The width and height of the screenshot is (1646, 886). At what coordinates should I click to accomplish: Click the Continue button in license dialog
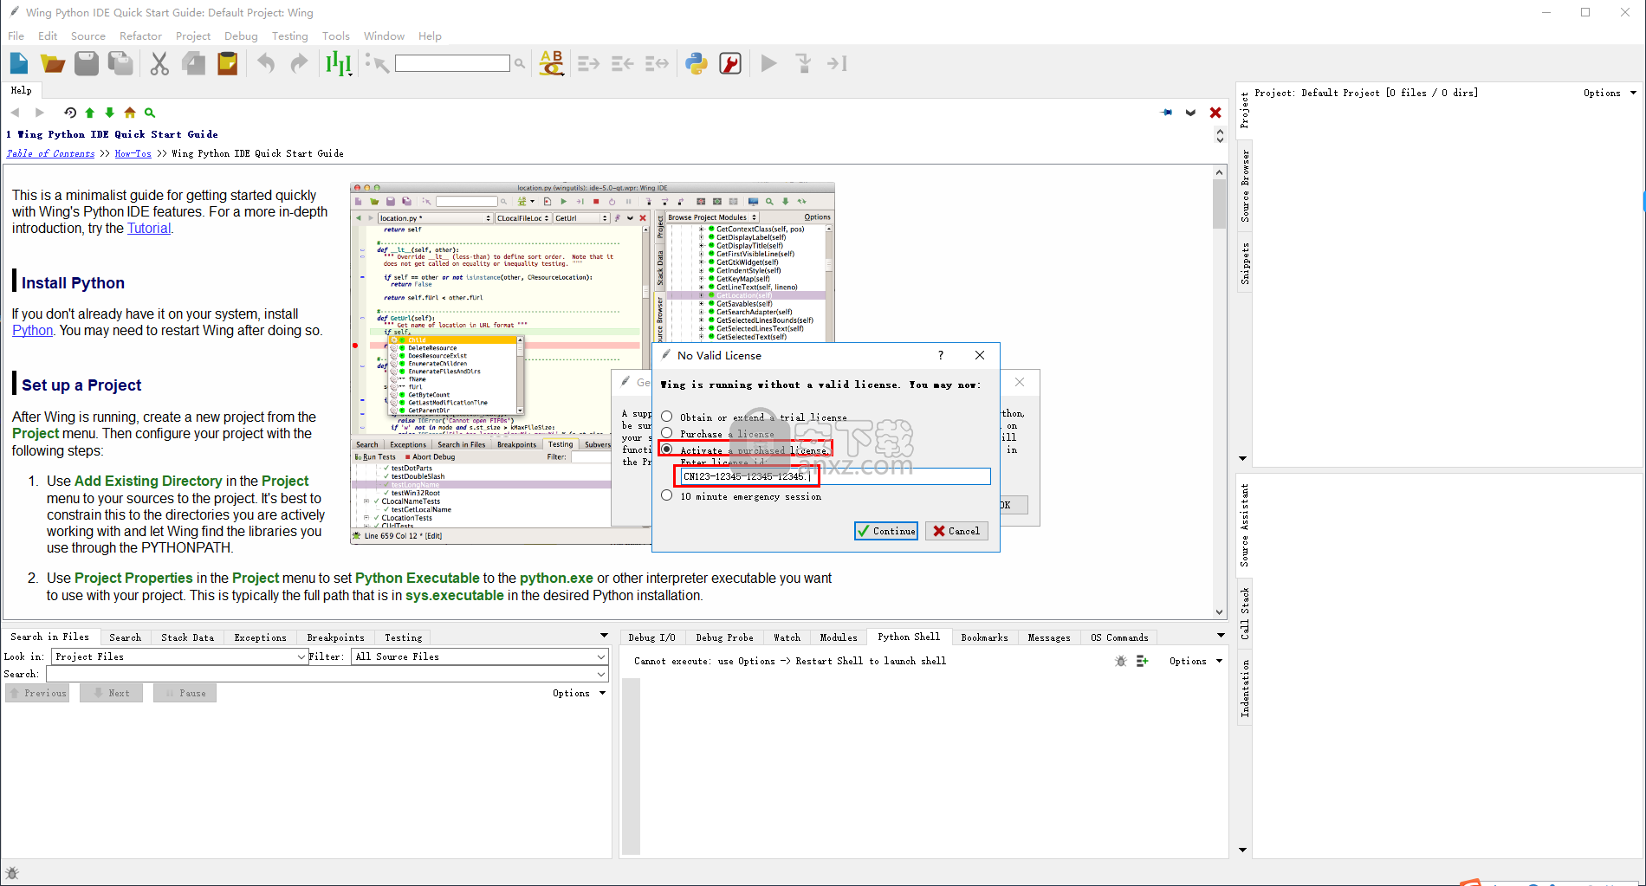(x=885, y=531)
